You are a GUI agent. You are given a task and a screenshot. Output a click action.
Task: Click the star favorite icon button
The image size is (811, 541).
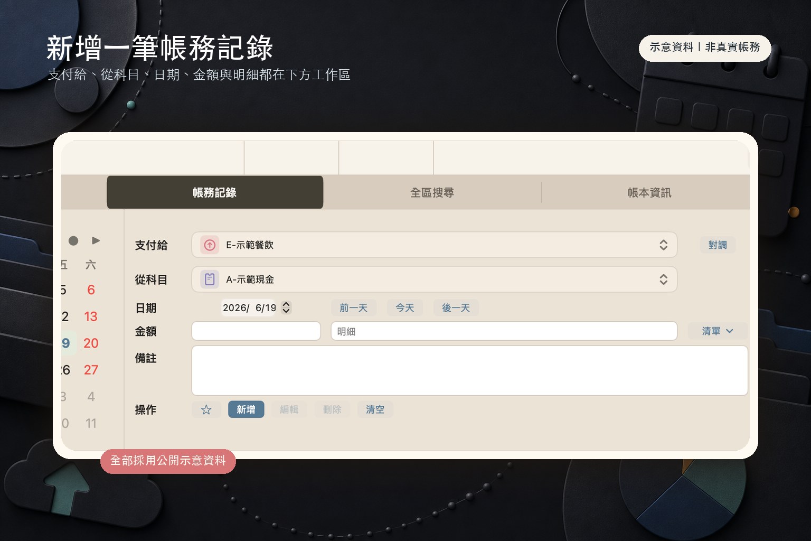(206, 409)
